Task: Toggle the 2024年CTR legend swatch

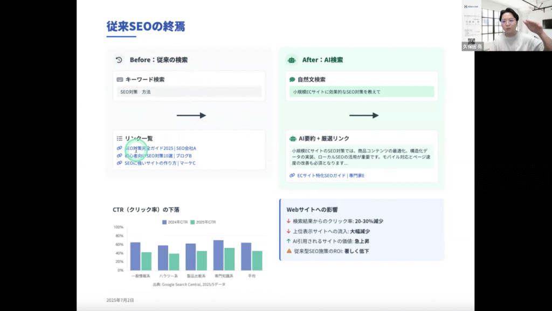Action: (x=165, y=222)
